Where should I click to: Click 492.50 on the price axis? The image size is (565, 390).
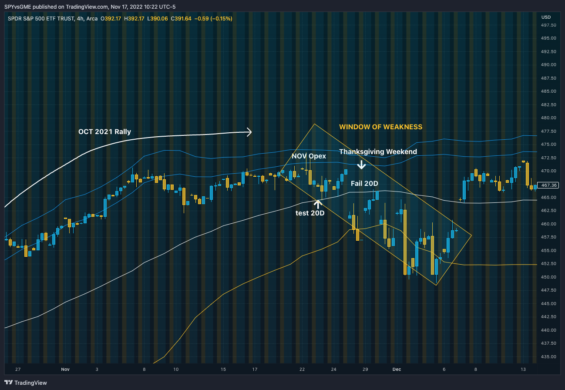pyautogui.click(x=548, y=51)
